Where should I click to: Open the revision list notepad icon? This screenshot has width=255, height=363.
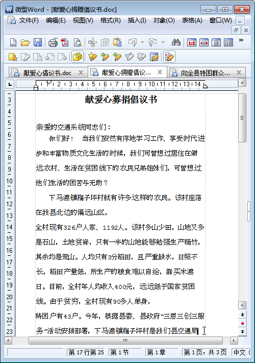(154, 57)
